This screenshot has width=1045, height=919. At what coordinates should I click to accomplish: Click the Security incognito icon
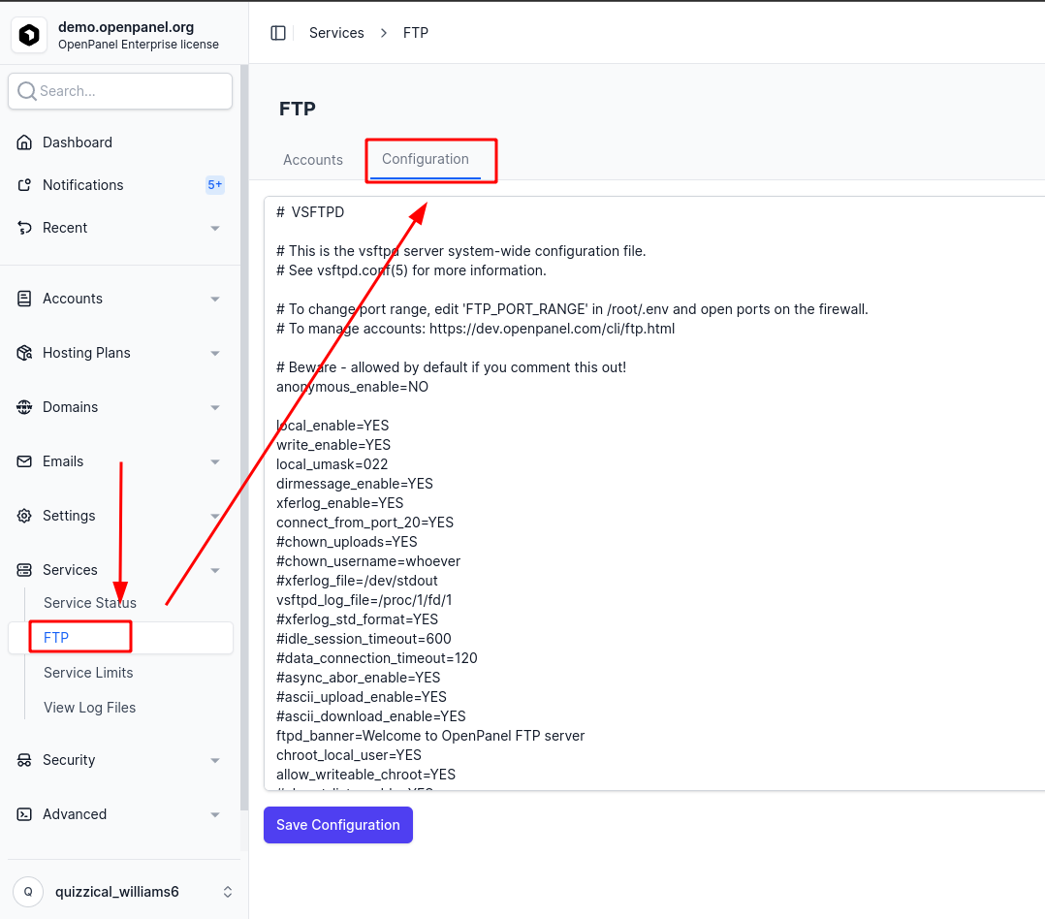coord(24,760)
